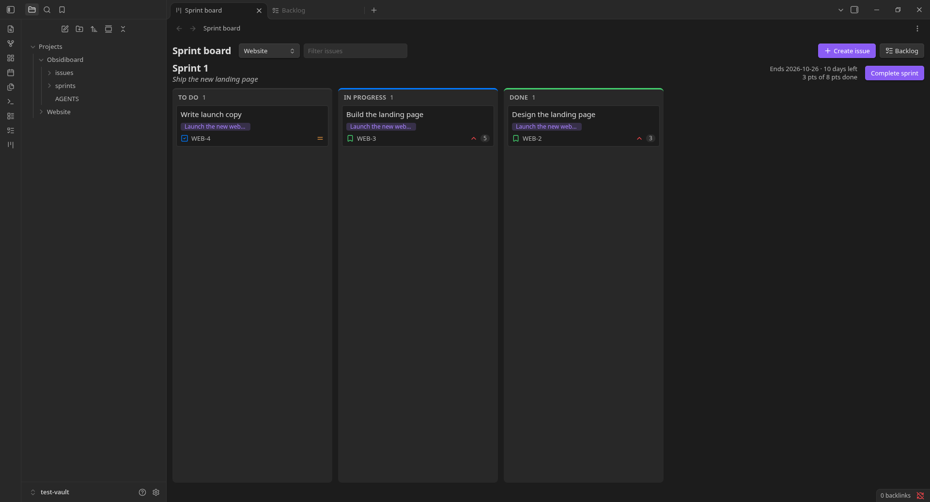Image resolution: width=930 pixels, height=502 pixels.
Task: Open the Build the landing page card
Action: click(x=418, y=126)
